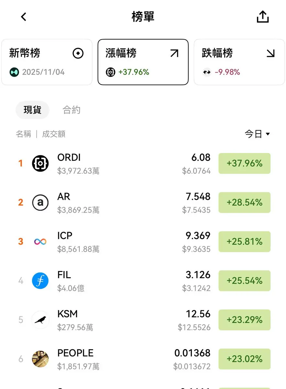The image size is (286, 389).
Task: Tap the FIL Filecoin logo
Action: 40,281
